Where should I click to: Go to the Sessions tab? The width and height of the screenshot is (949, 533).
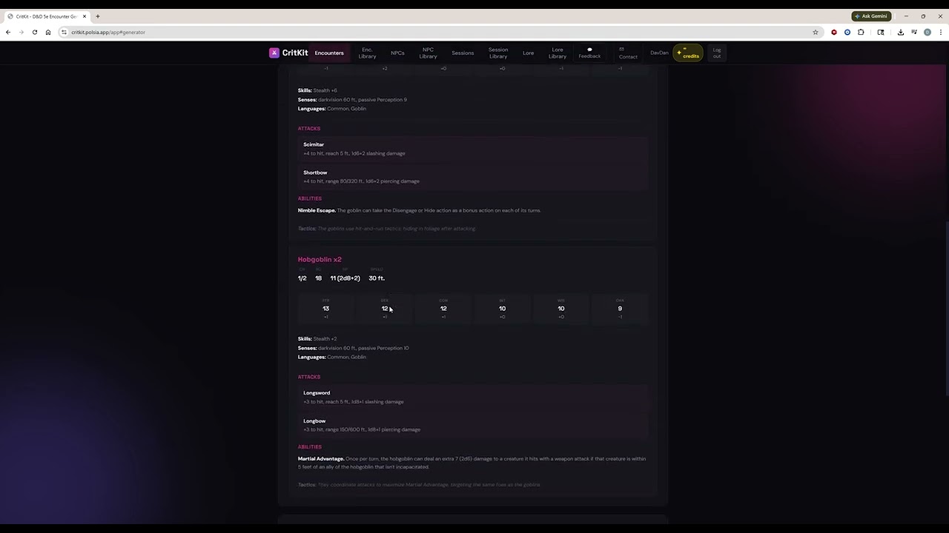(463, 53)
